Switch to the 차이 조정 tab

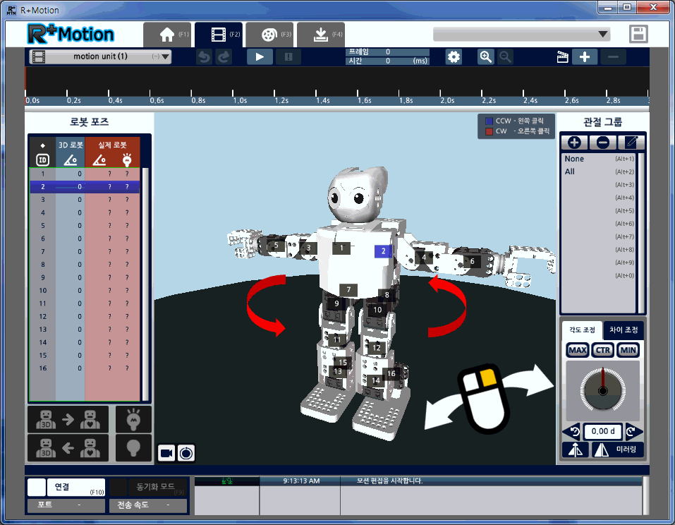pyautogui.click(x=624, y=330)
